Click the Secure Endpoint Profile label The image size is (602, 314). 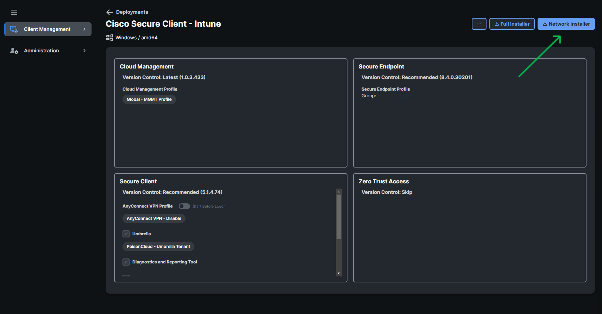pyautogui.click(x=386, y=89)
